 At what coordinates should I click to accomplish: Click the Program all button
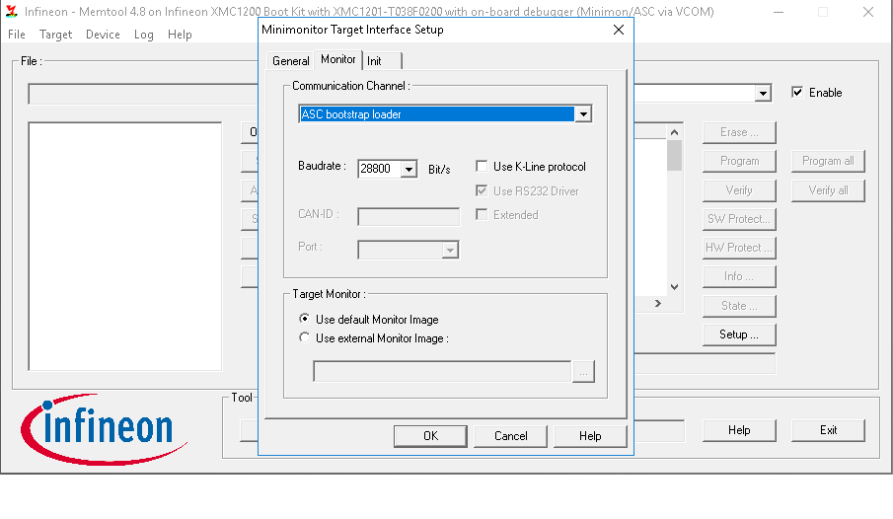click(x=828, y=161)
